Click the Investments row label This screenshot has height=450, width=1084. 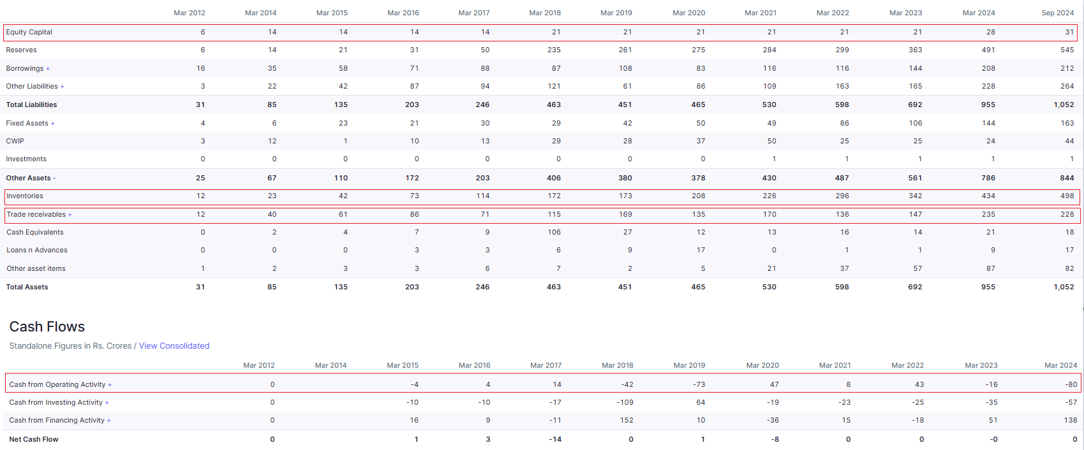(x=26, y=159)
